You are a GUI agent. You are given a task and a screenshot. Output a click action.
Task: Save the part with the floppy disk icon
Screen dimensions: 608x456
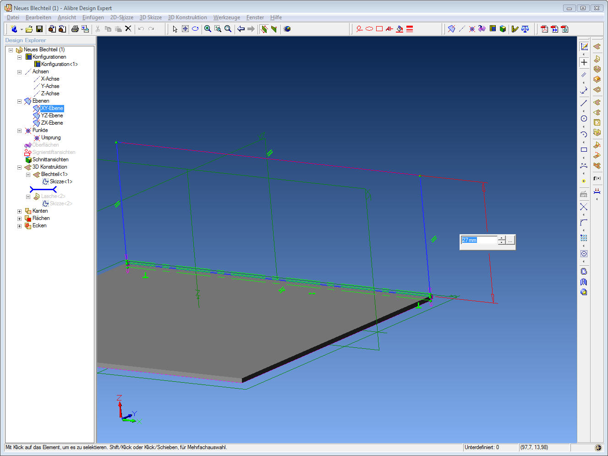39,29
